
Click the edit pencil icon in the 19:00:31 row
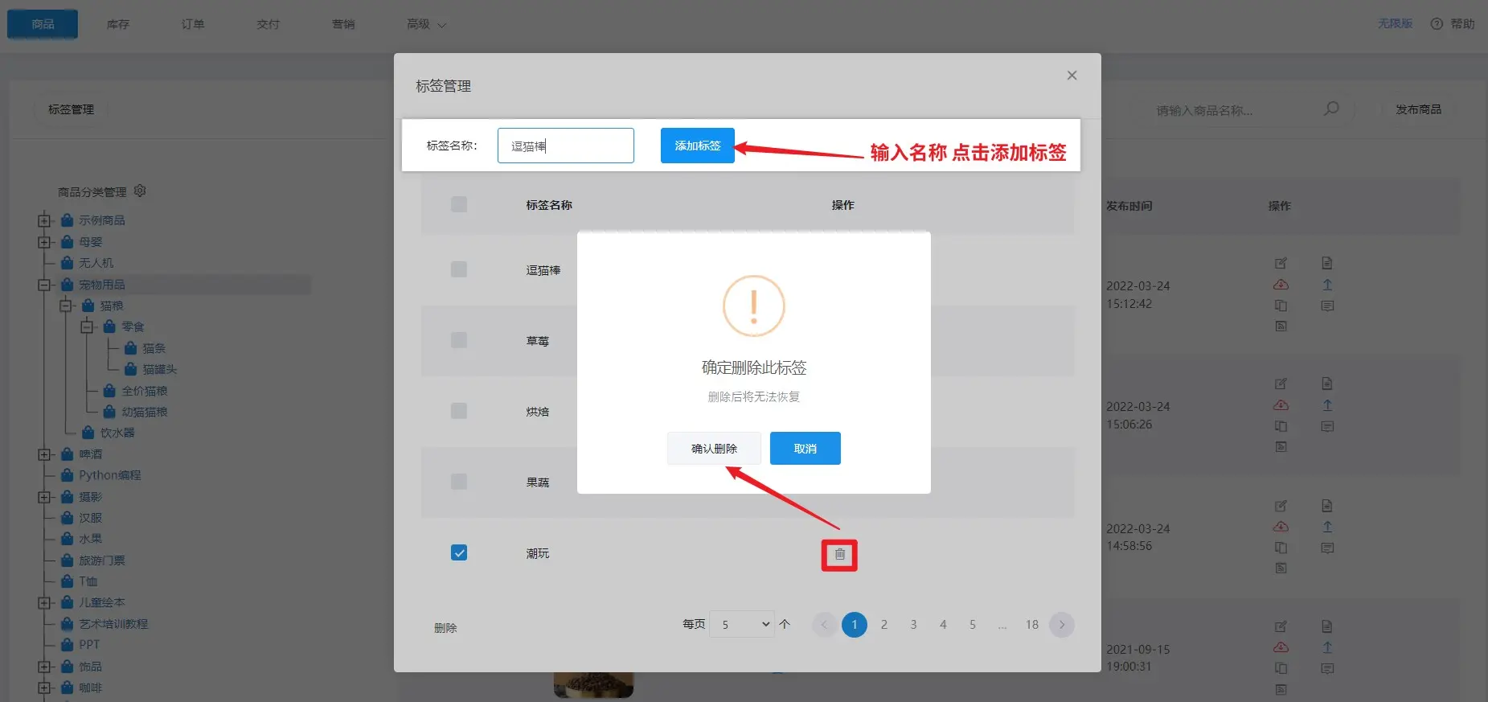coord(1281,626)
